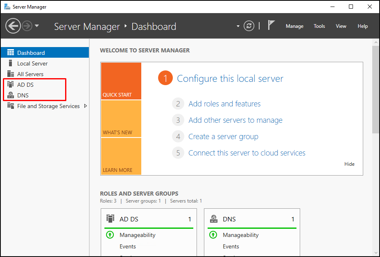Open Manageability in the DNS tile
380x257 pixels.
pyautogui.click(x=241, y=235)
